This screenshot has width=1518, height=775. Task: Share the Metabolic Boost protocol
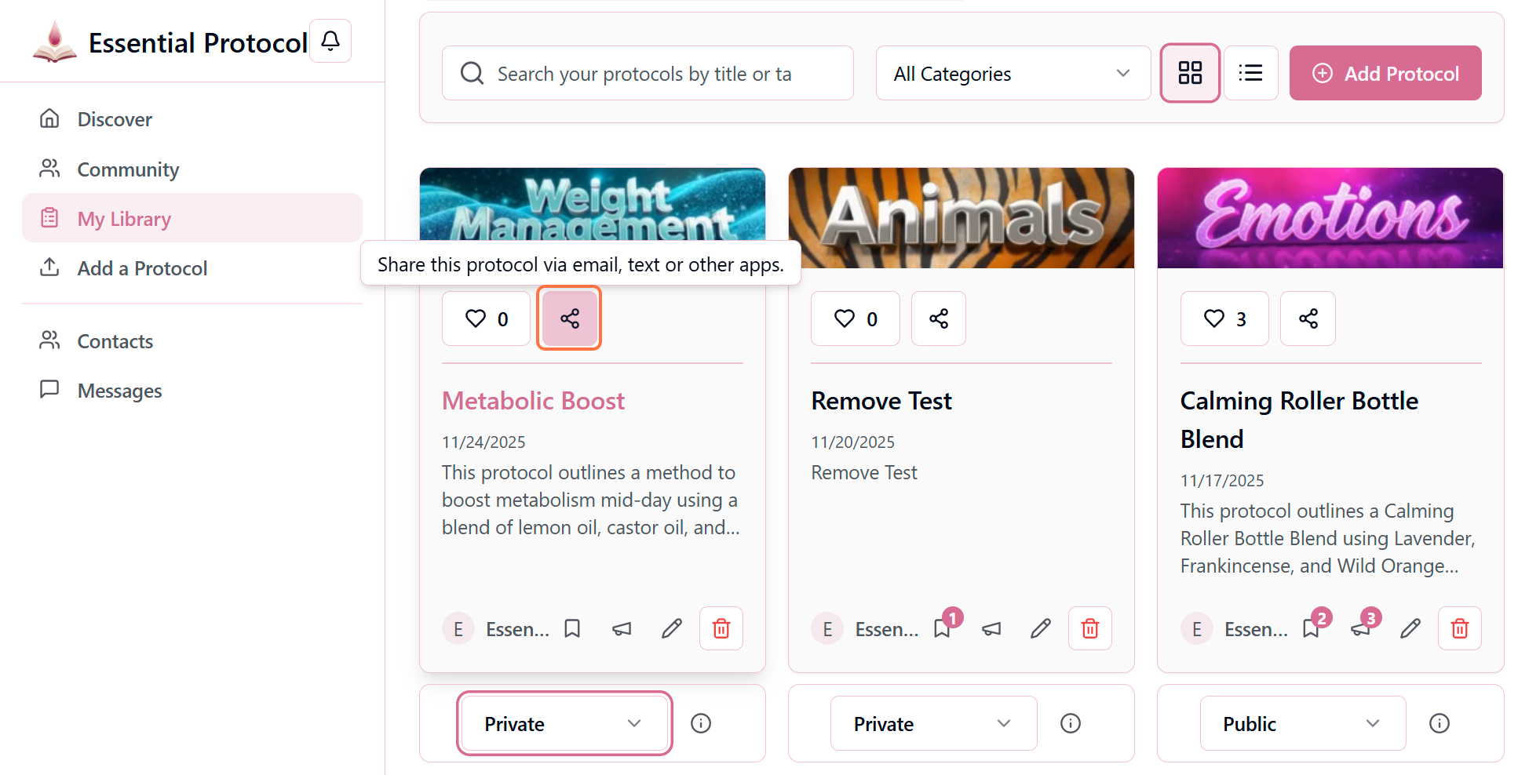click(569, 318)
